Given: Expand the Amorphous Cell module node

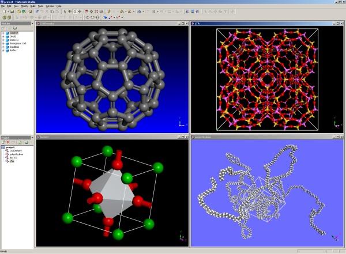Looking at the screenshot, I should coord(3,43).
